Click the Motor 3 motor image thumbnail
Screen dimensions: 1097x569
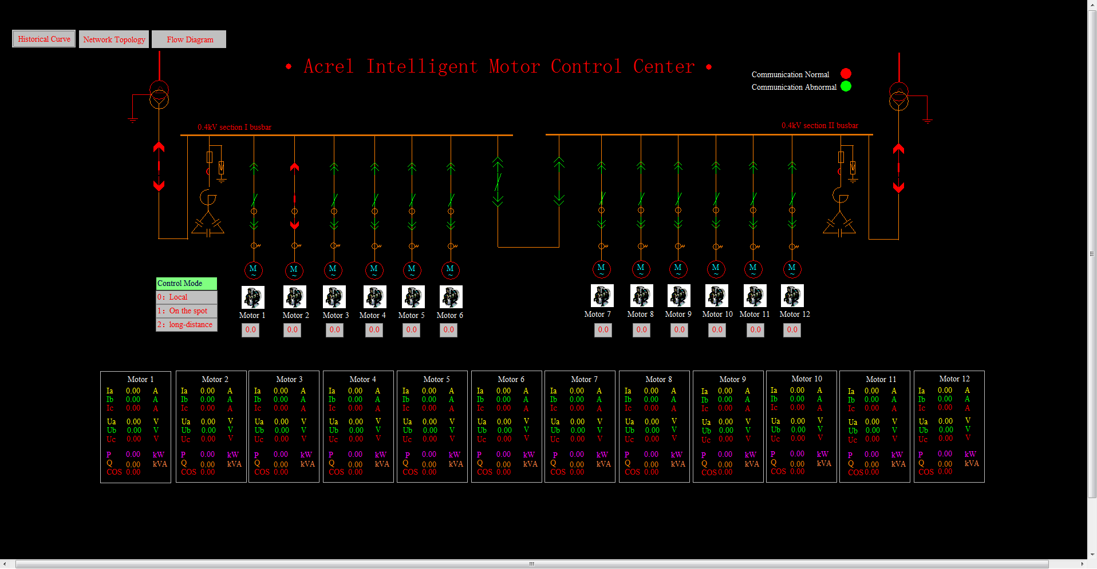pos(334,296)
